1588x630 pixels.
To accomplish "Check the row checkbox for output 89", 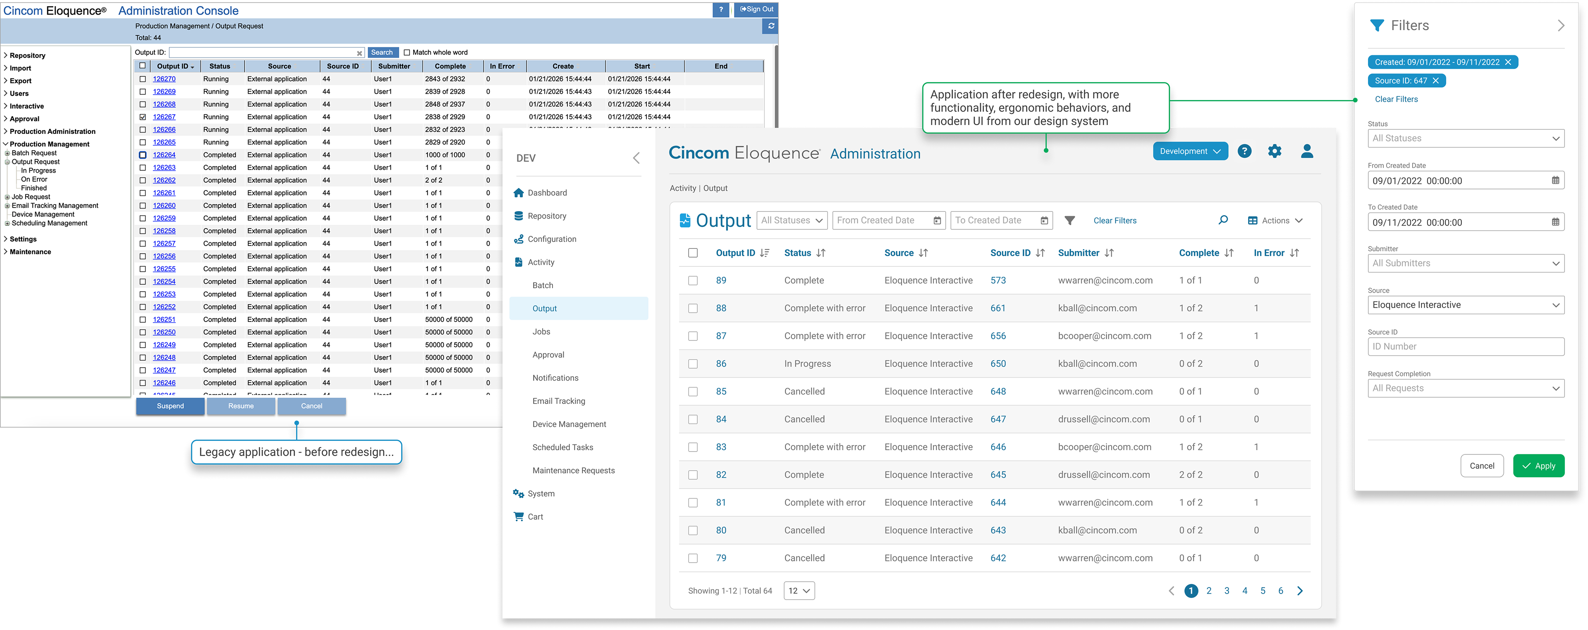I will click(693, 281).
